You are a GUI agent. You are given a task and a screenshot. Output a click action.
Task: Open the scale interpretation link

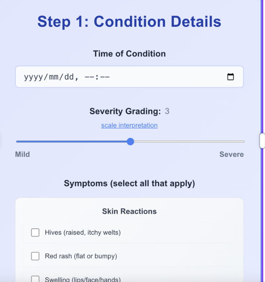tap(129, 125)
